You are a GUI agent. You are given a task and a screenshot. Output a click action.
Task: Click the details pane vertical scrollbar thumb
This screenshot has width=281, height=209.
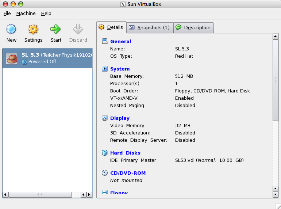(x=276, y=80)
